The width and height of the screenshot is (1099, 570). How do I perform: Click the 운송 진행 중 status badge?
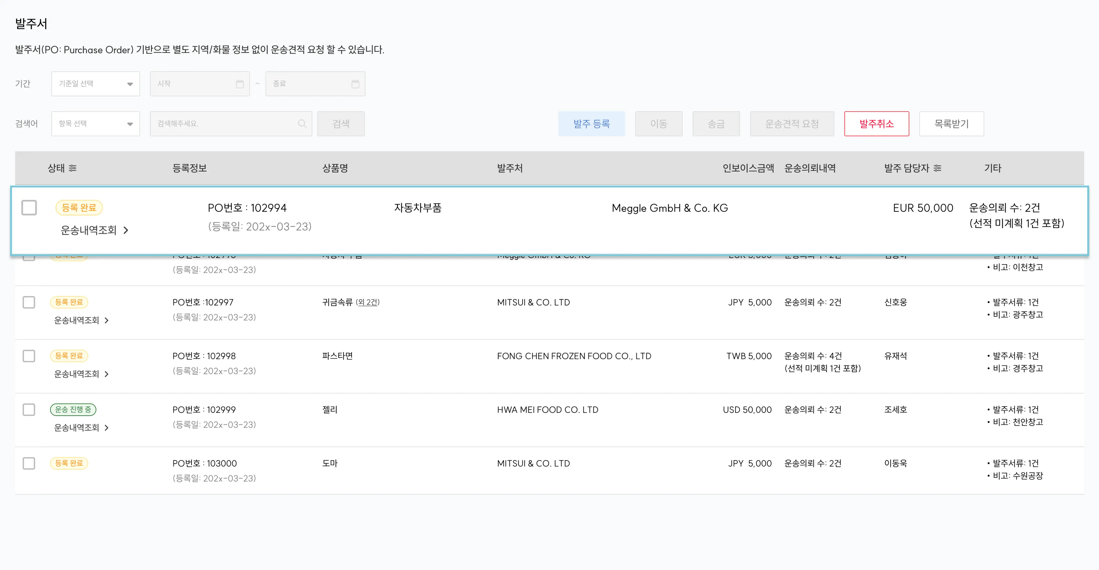[73, 409]
